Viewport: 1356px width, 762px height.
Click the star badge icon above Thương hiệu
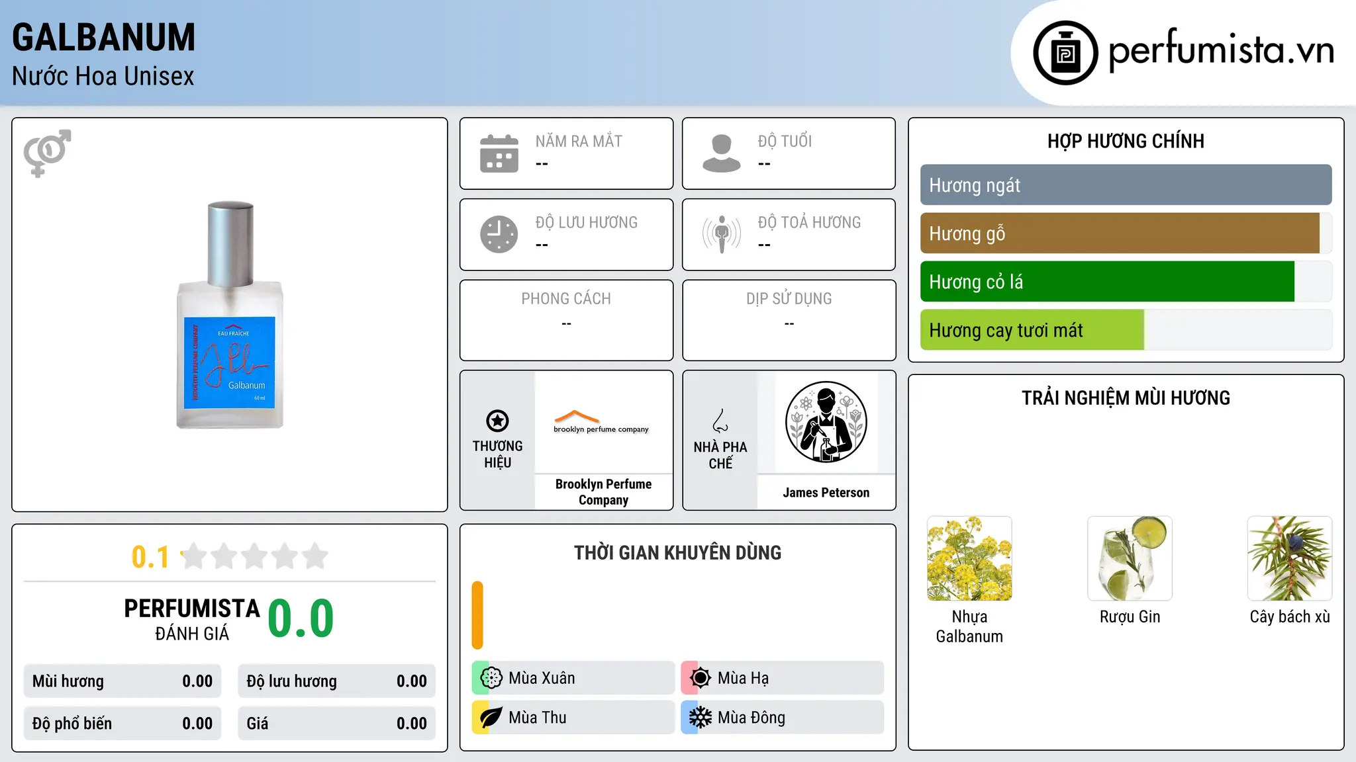click(x=497, y=421)
